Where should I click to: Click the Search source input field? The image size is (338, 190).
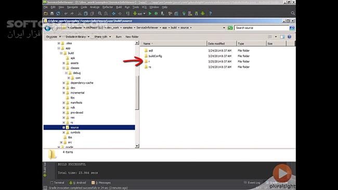262,28
